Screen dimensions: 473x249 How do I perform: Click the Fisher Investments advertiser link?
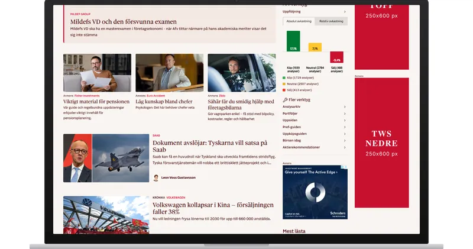pos(87,96)
